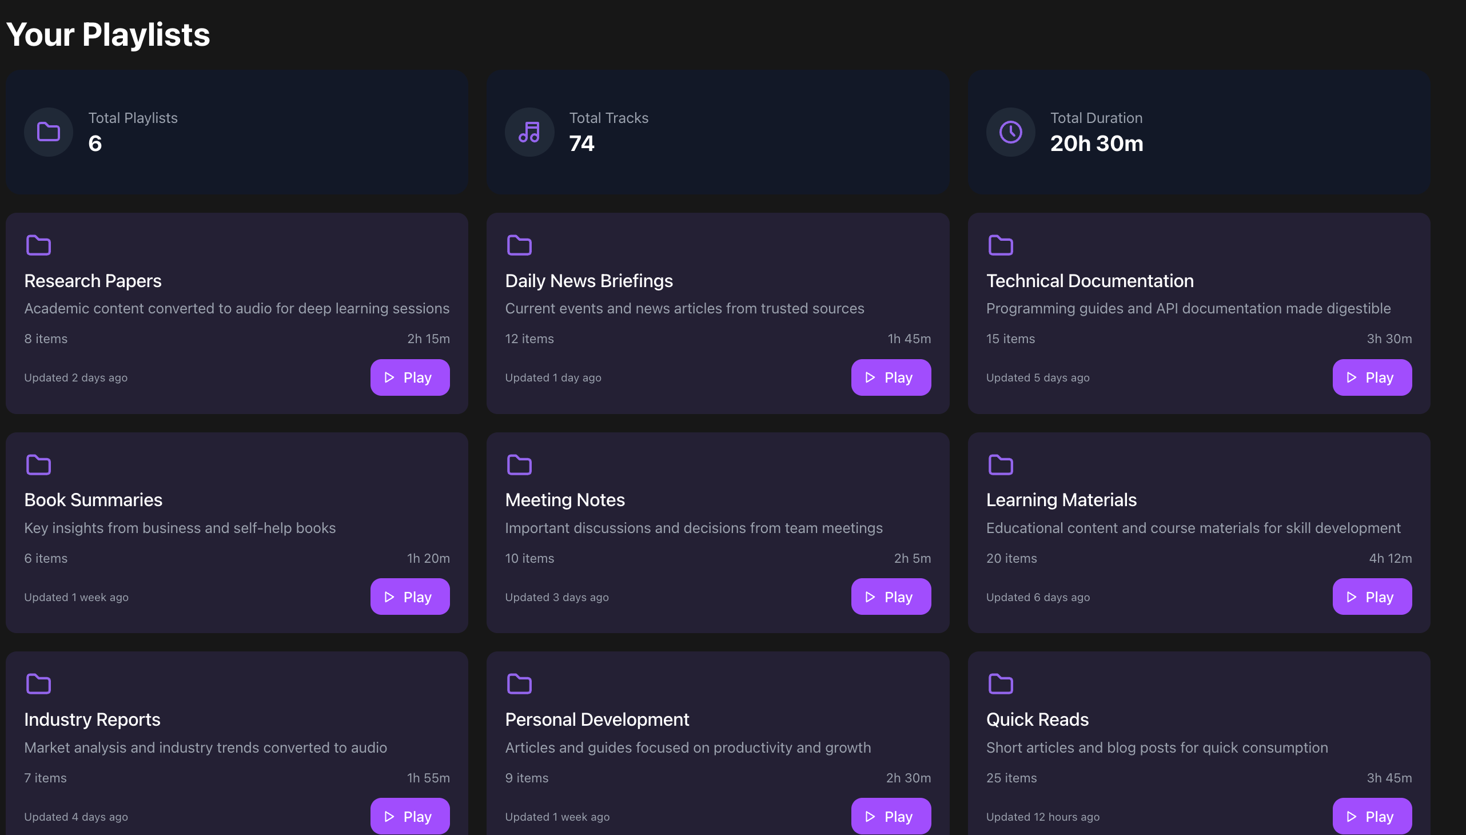Screen dimensions: 1466x835
Task: Start the Industry Reports playlist
Action: pos(409,816)
